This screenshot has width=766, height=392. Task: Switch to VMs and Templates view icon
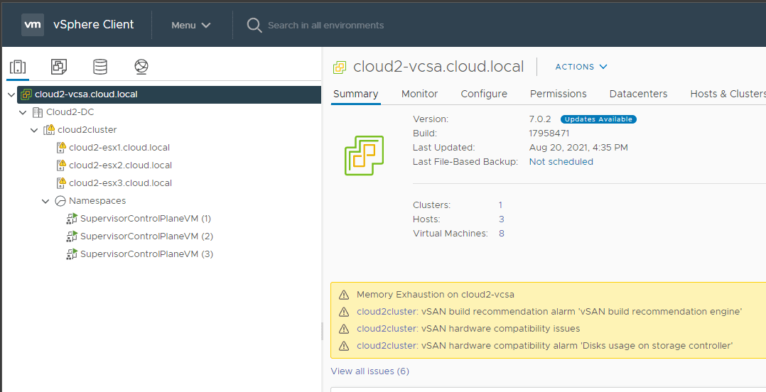tap(59, 67)
